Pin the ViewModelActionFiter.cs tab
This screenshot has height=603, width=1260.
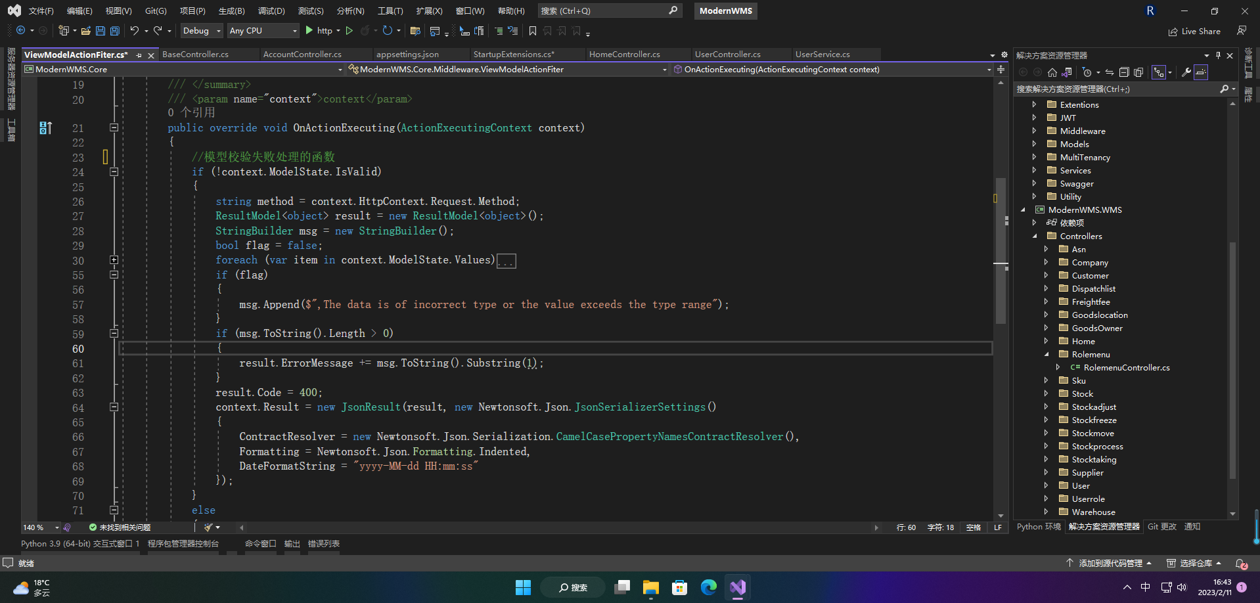point(139,55)
